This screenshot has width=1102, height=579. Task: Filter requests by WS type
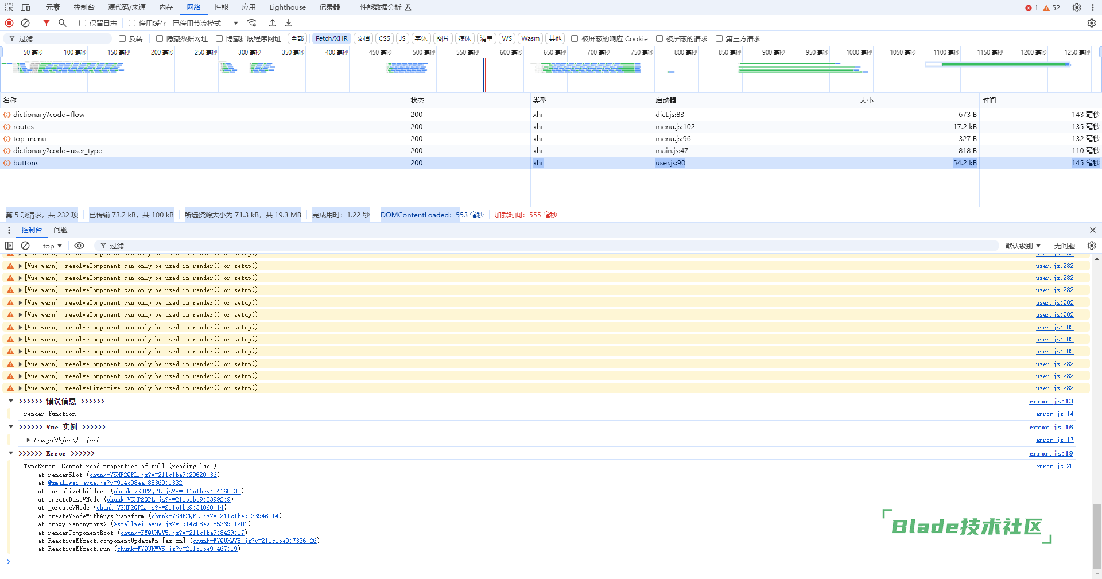pos(507,38)
